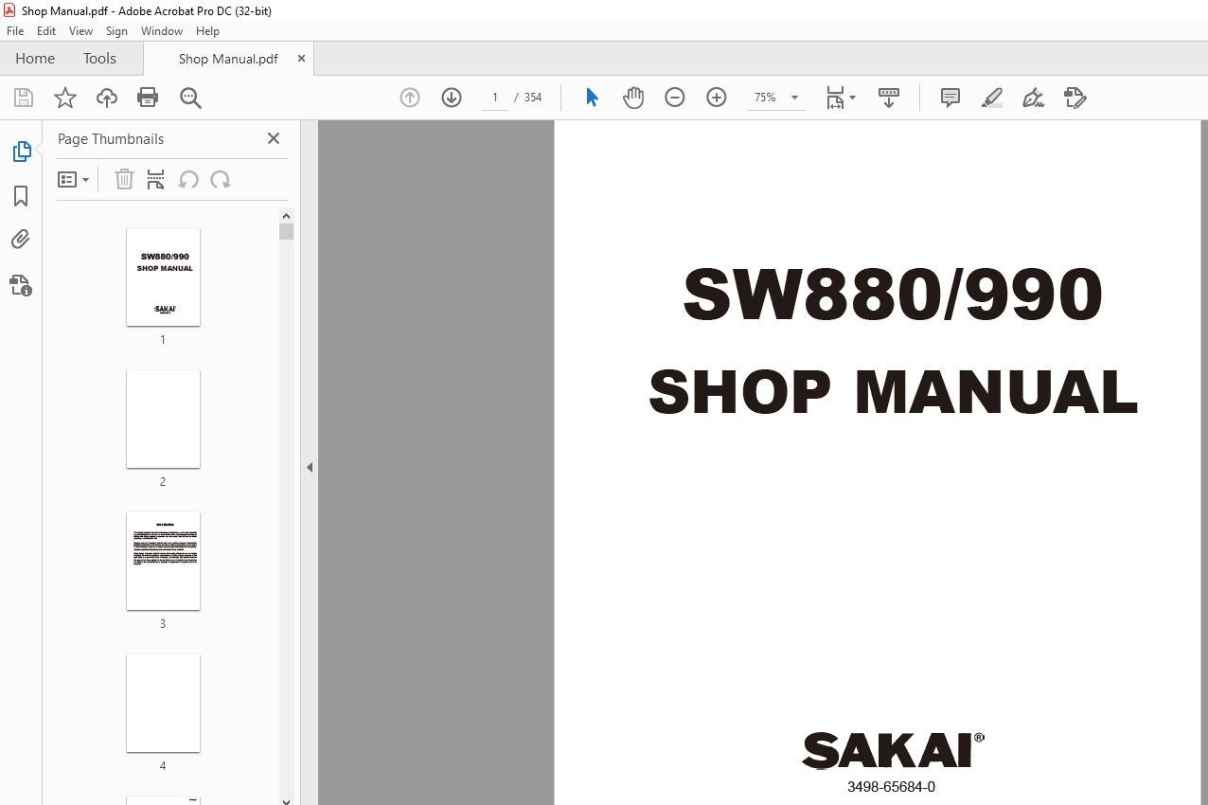The image size is (1208, 805).
Task: Select page 2 thumbnail
Action: 163,419
